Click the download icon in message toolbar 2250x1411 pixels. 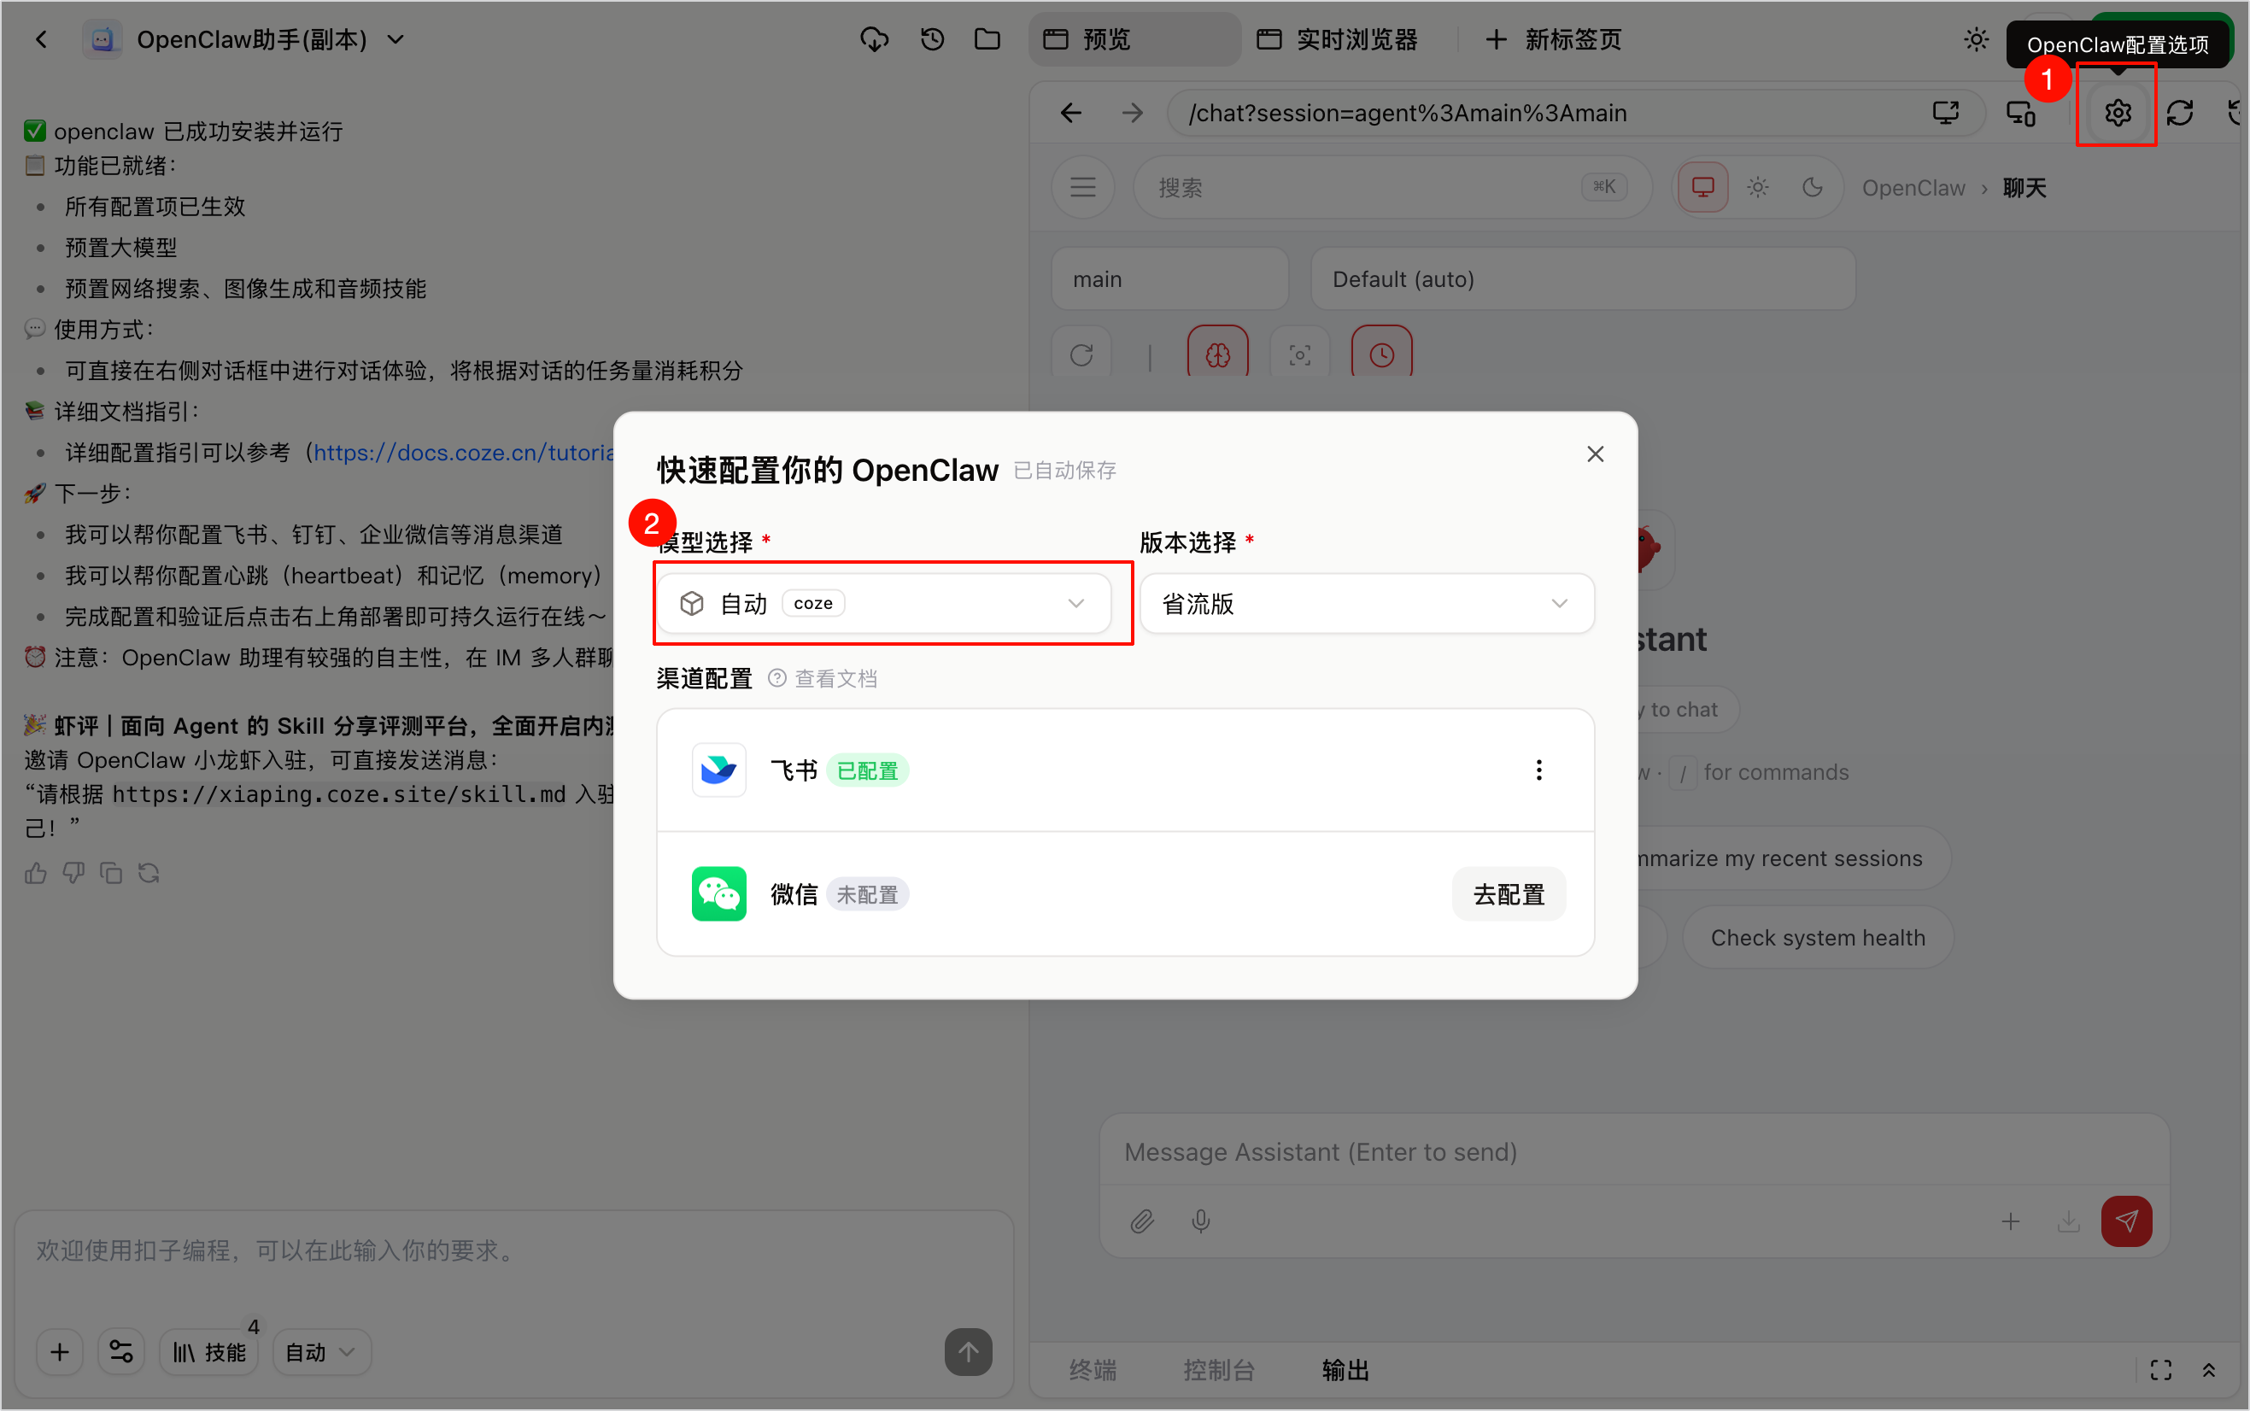point(2068,1221)
